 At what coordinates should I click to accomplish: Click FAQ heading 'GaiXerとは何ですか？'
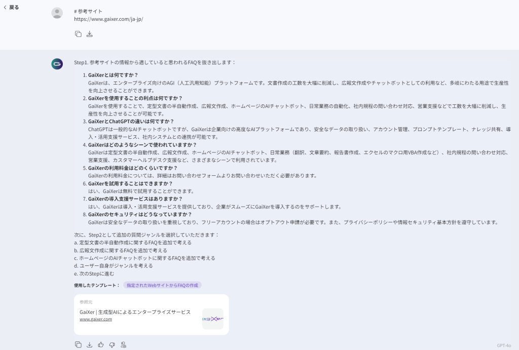pos(113,75)
